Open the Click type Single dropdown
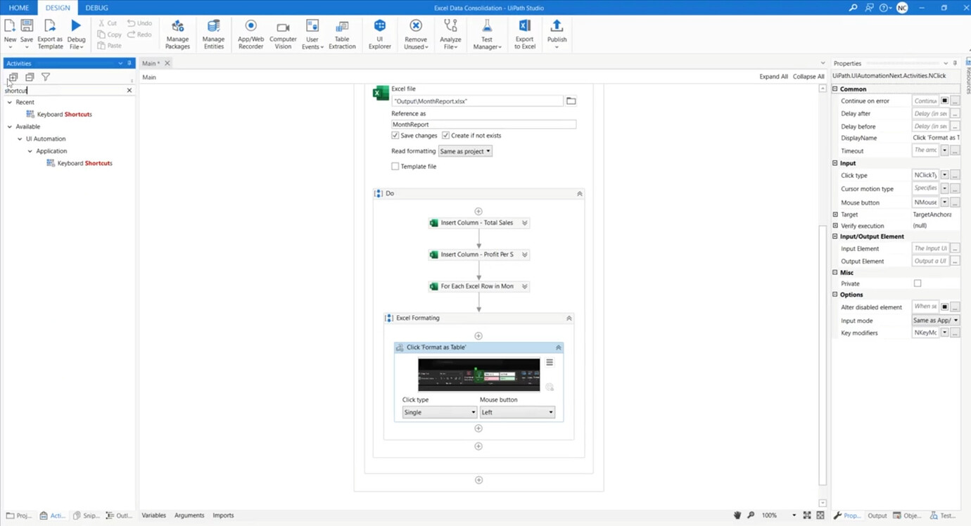 coord(439,412)
